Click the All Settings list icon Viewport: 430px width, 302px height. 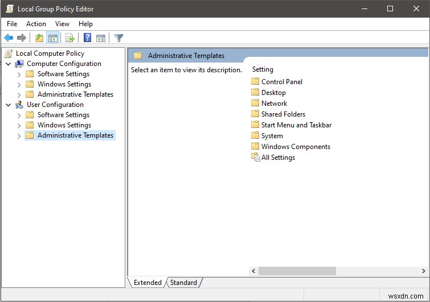[x=255, y=157]
